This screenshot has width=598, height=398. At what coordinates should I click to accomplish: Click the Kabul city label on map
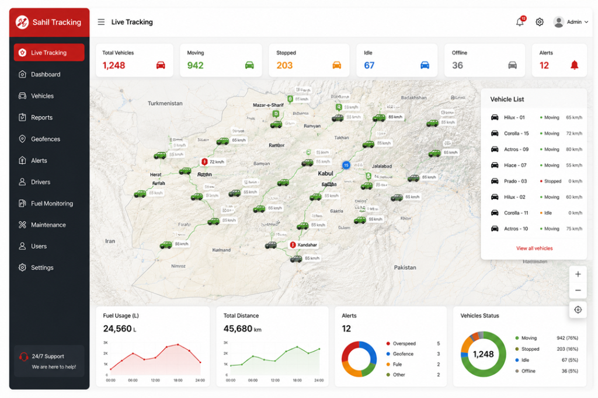[x=325, y=173]
